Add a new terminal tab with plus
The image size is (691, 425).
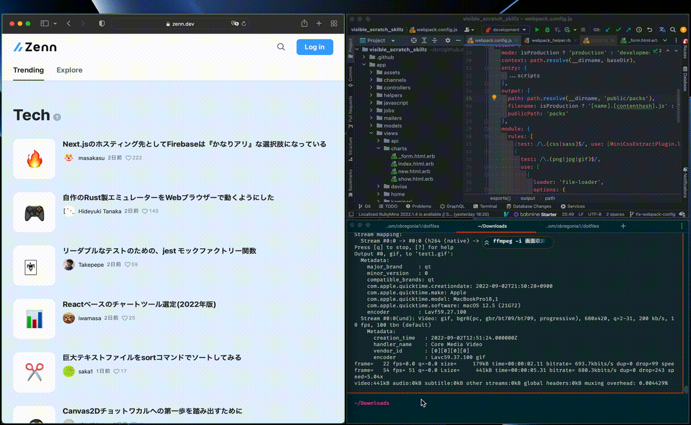(x=623, y=226)
